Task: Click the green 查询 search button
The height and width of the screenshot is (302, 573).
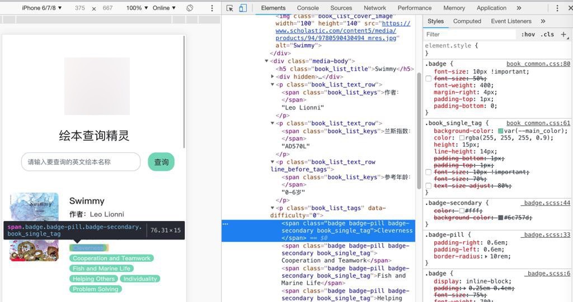Action: tap(161, 162)
